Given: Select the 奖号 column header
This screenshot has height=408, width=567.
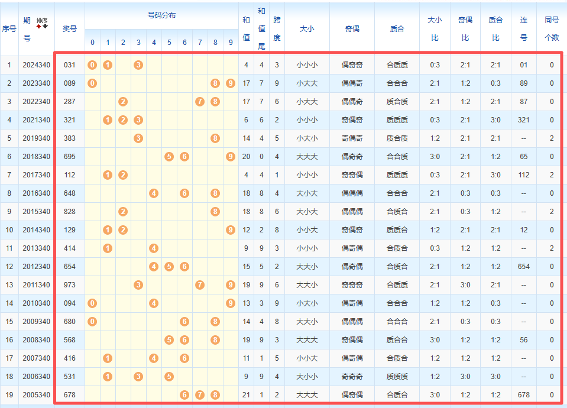Looking at the screenshot, I should pos(70,28).
